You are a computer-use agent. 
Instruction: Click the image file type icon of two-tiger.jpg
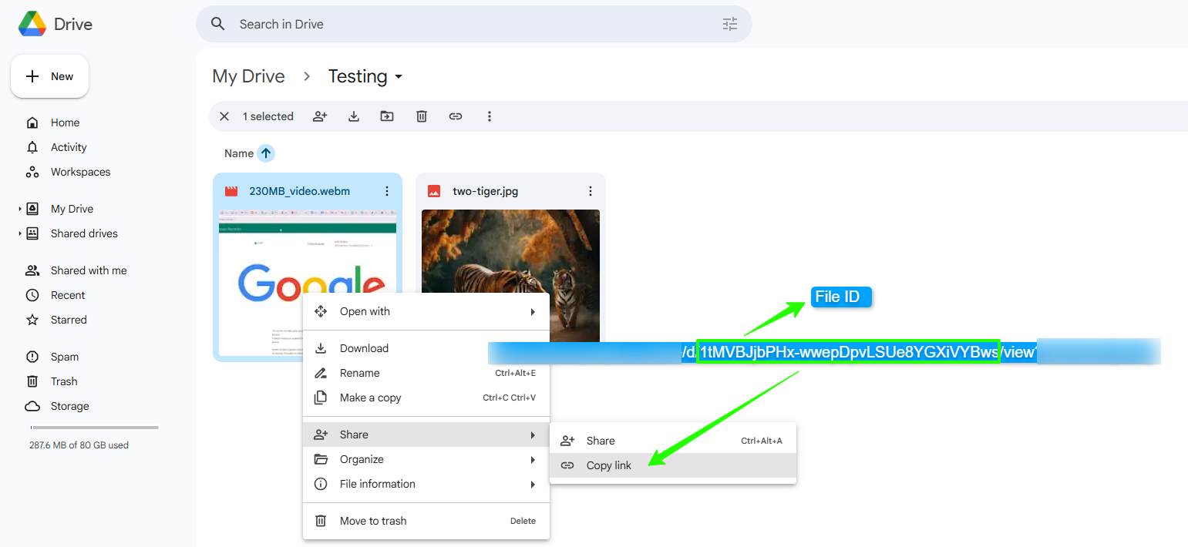434,191
